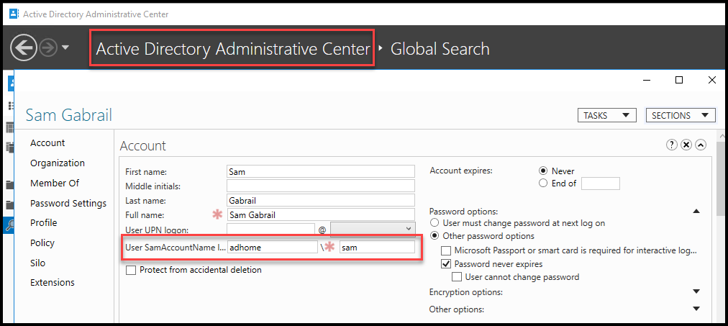The width and height of the screenshot is (728, 326).
Task: Open the TASKS dropdown
Action: click(x=606, y=116)
